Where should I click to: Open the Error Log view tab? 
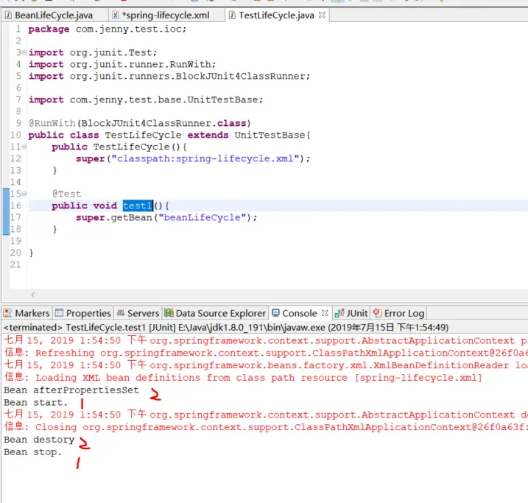[398, 313]
